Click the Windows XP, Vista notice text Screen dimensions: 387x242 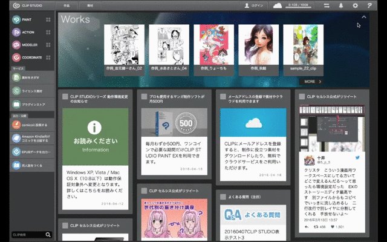(x=94, y=185)
